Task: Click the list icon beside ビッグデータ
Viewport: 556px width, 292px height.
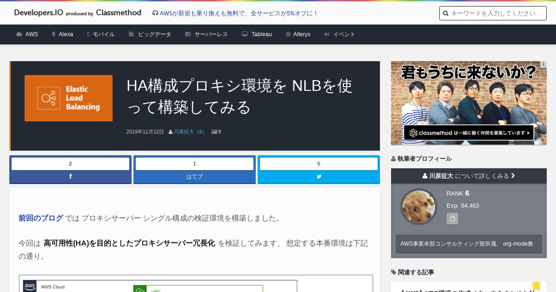Action: pyautogui.click(x=132, y=34)
